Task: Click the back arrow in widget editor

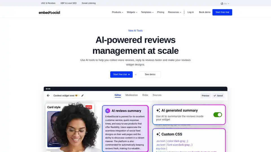Action: pyautogui.click(x=48, y=95)
